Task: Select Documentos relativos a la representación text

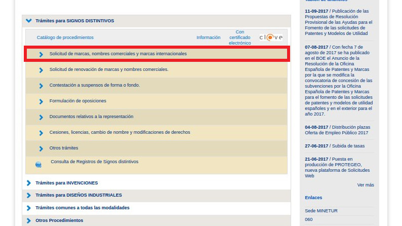Action: (x=91, y=117)
